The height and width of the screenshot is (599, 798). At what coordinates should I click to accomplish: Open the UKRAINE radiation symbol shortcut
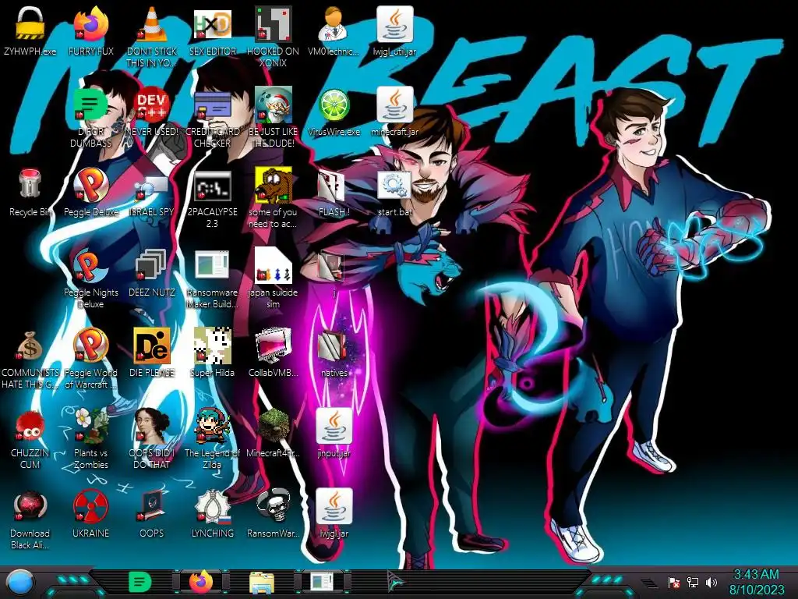[90, 506]
